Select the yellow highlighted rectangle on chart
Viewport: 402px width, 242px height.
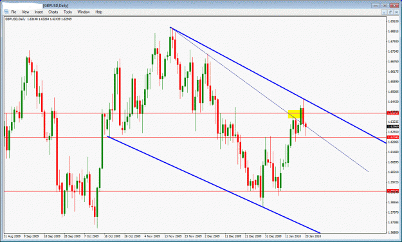point(294,114)
